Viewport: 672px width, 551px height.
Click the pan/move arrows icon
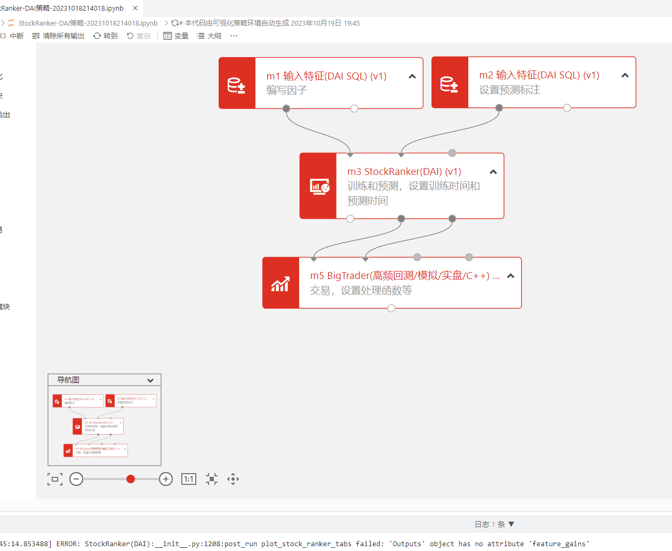(233, 479)
